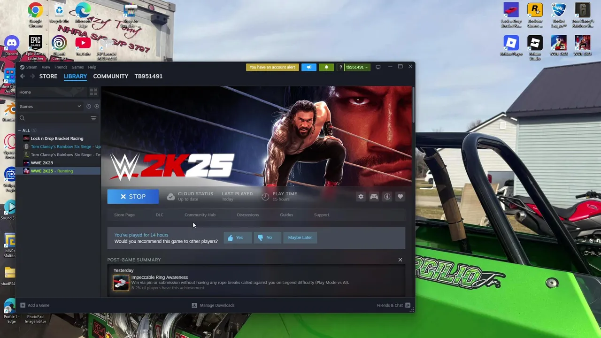The width and height of the screenshot is (601, 338).
Task: Select WWE 2K25 - Running entry
Action: pos(59,171)
